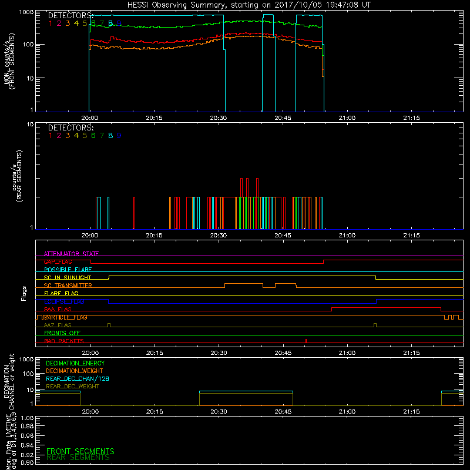Click the POSSIBLE_FLARE flag label
This screenshot has width=470, height=470.
coord(68,270)
